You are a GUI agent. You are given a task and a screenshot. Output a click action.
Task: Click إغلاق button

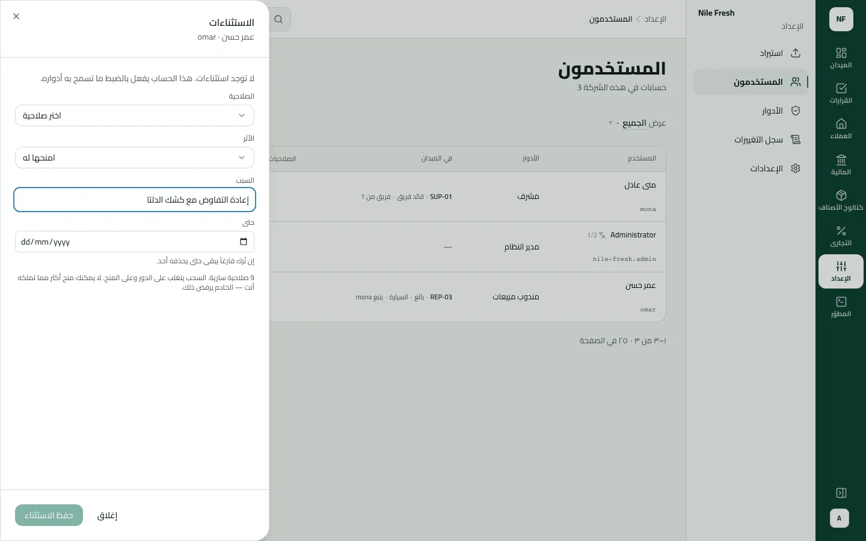coord(107,515)
